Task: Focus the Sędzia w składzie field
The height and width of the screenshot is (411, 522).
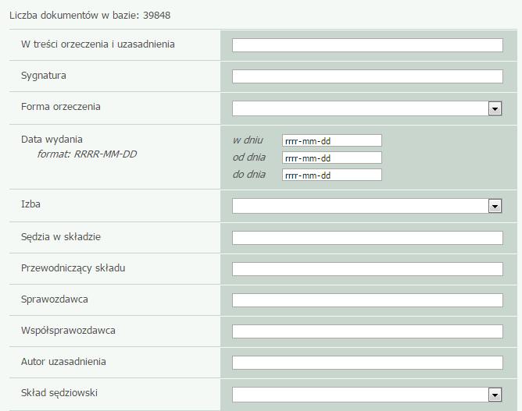Action: coord(367,238)
